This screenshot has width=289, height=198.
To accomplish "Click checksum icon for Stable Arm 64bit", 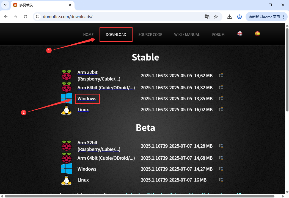I will point(221,87).
